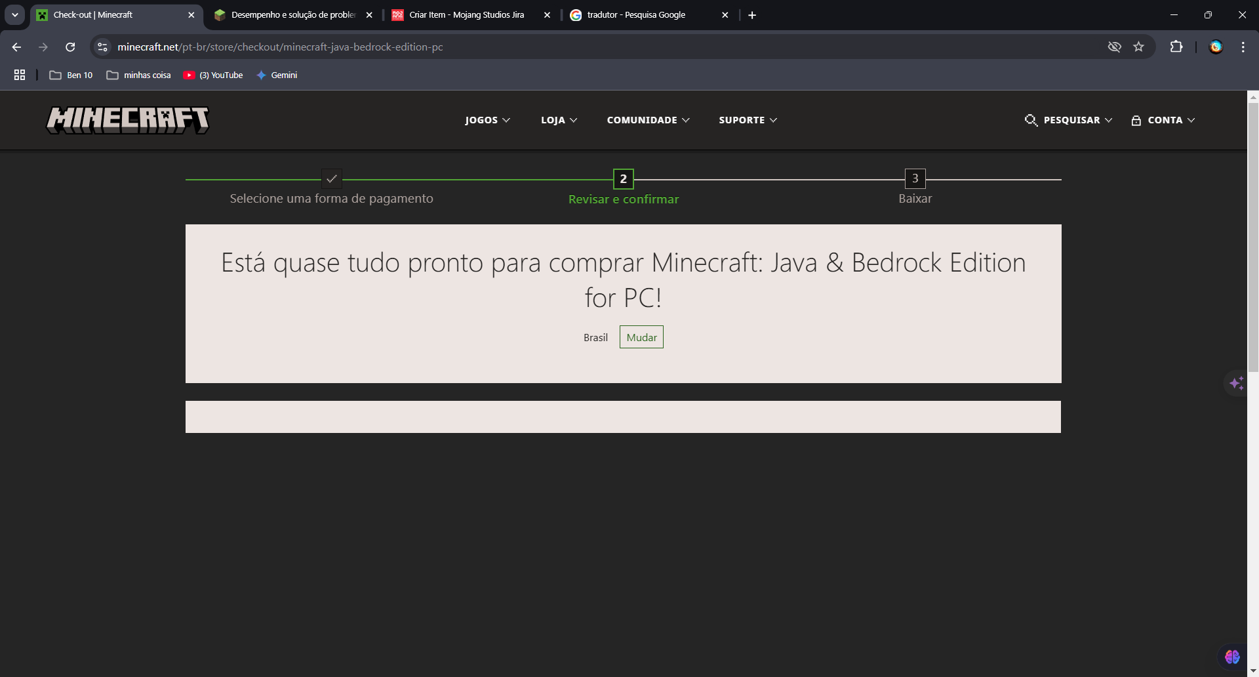Viewport: 1259px width, 677px height.
Task: Click the checkout heading about Java & Bedrock Edition
Action: click(x=624, y=280)
